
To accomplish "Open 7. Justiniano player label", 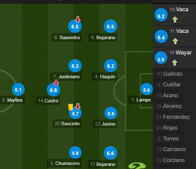I will 66,76.
